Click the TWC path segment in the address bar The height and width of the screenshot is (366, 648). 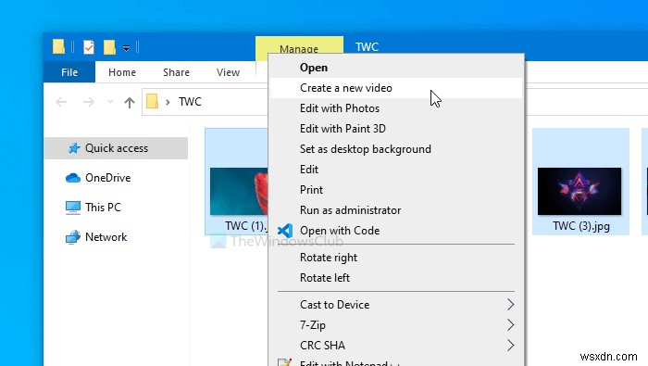coord(190,102)
